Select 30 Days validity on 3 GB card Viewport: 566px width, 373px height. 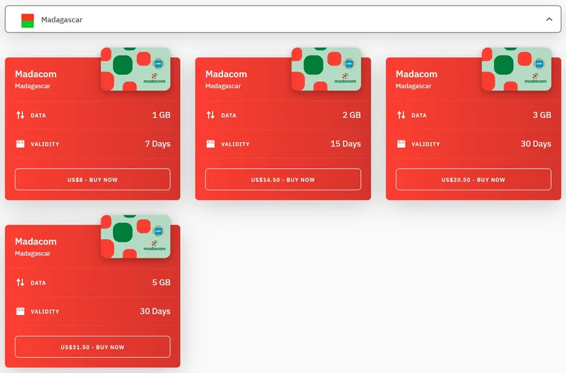[536, 144]
